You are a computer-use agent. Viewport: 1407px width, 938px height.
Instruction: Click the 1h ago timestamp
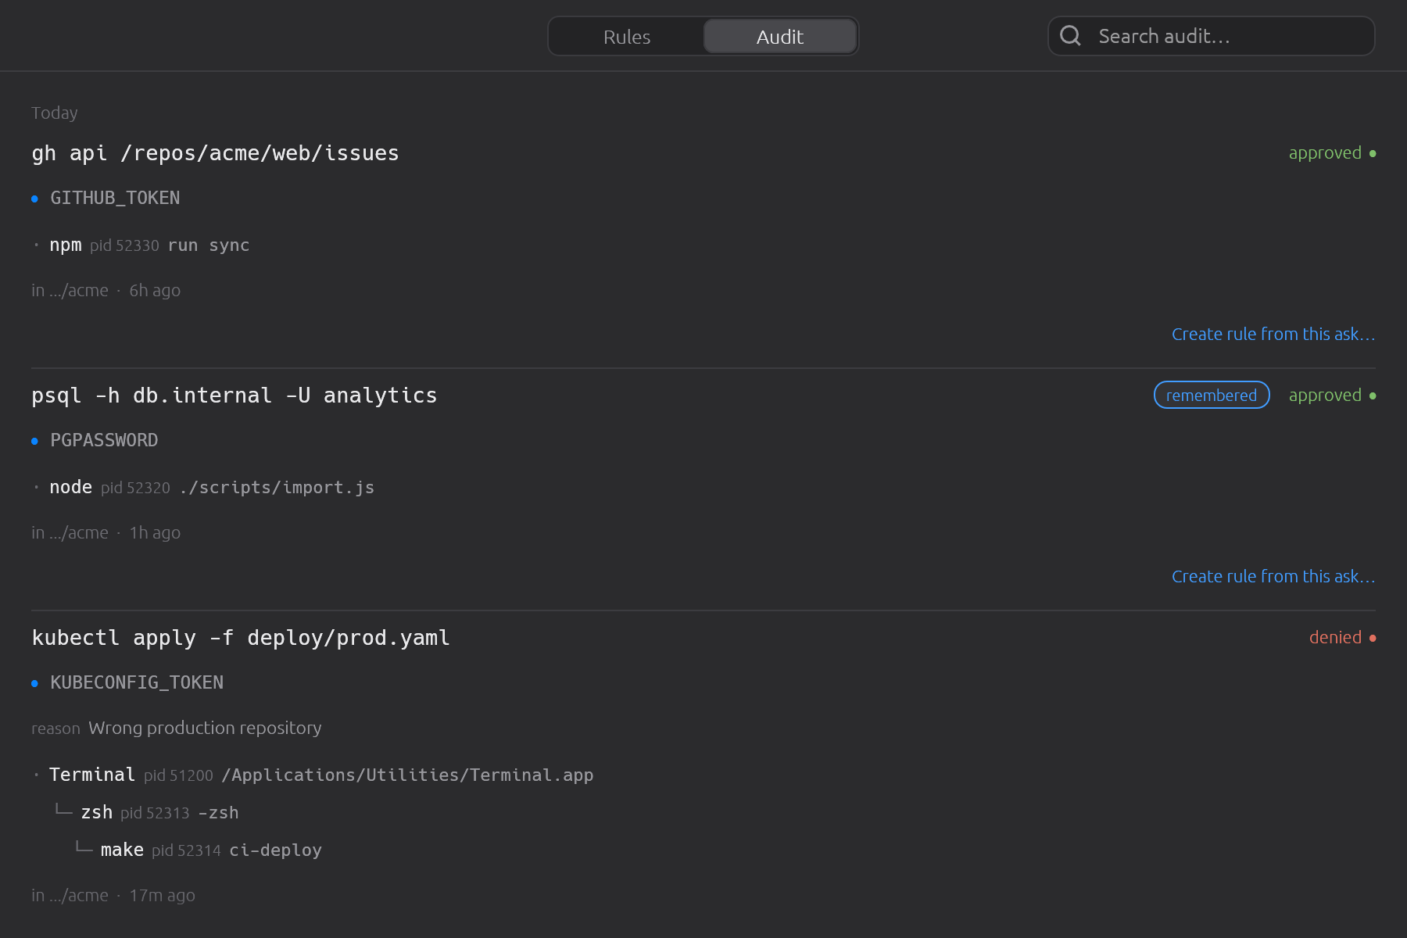click(x=155, y=532)
